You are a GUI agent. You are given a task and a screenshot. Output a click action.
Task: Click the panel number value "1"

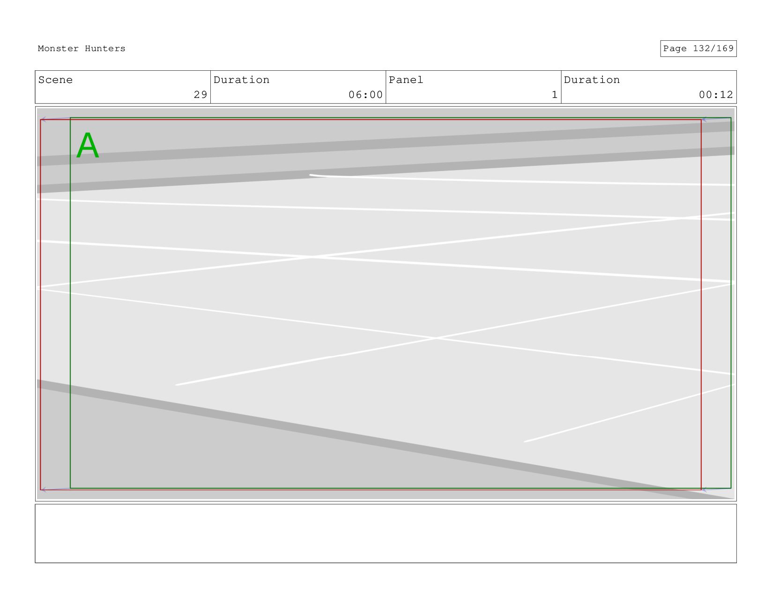555,95
